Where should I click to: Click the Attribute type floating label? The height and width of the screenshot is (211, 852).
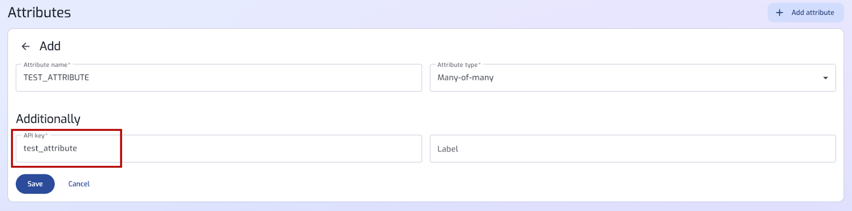458,65
